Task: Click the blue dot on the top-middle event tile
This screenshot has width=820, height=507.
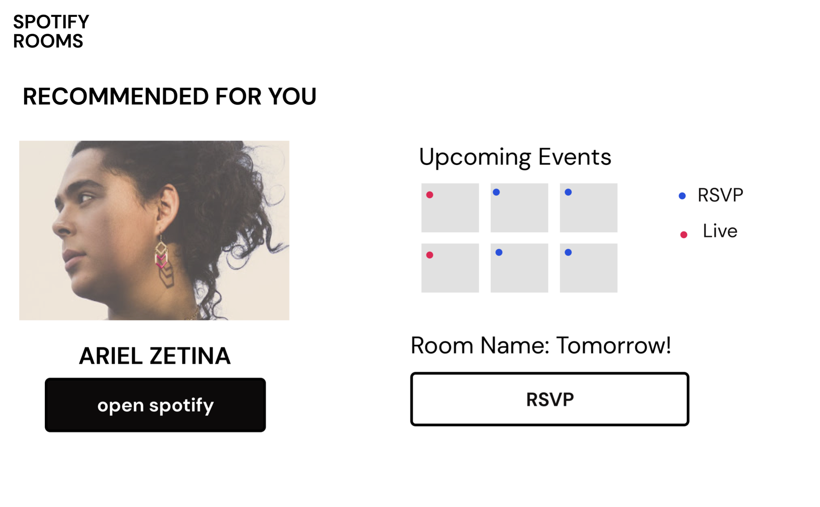Action: pyautogui.click(x=496, y=192)
